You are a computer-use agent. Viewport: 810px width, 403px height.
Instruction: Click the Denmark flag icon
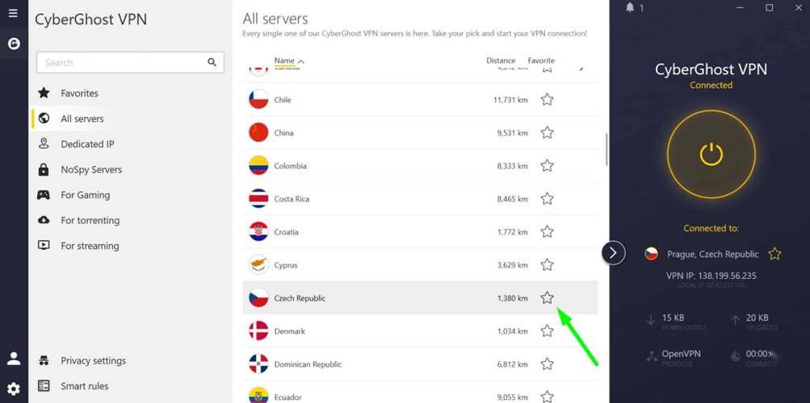258,331
